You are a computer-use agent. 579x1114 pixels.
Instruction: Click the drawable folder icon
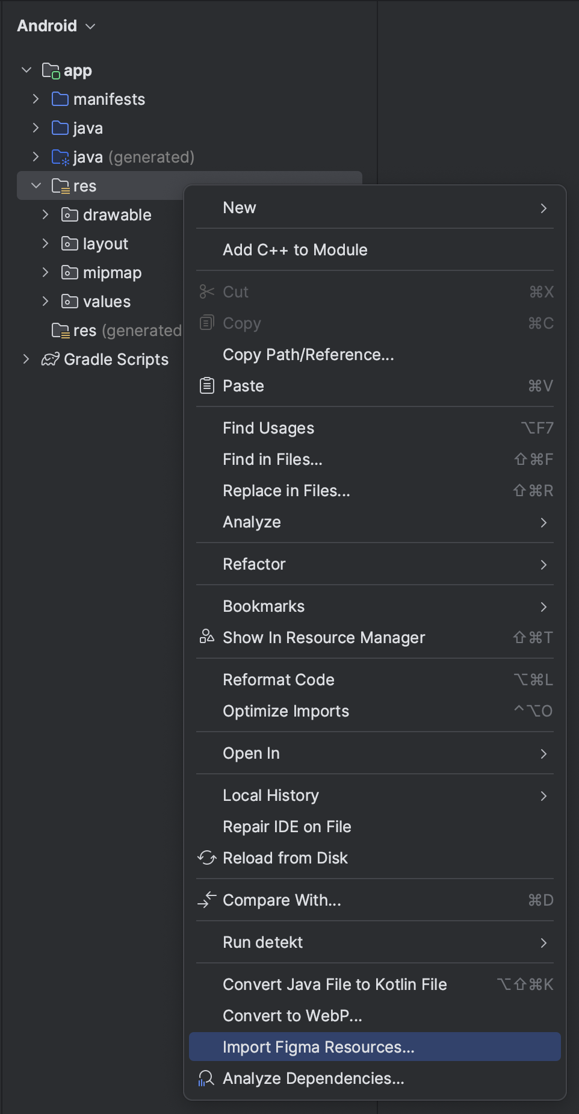tap(70, 215)
